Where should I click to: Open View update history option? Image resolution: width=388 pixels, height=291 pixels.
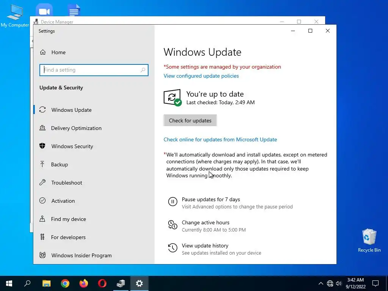pos(214,249)
